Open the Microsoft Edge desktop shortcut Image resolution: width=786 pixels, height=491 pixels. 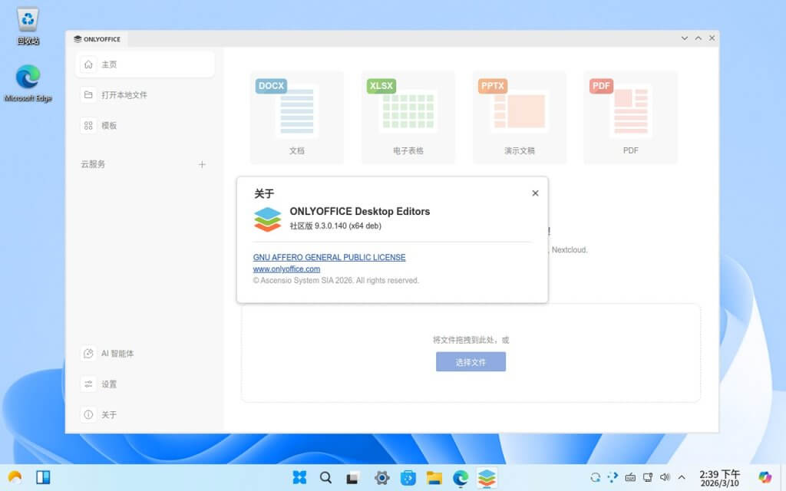[x=28, y=83]
